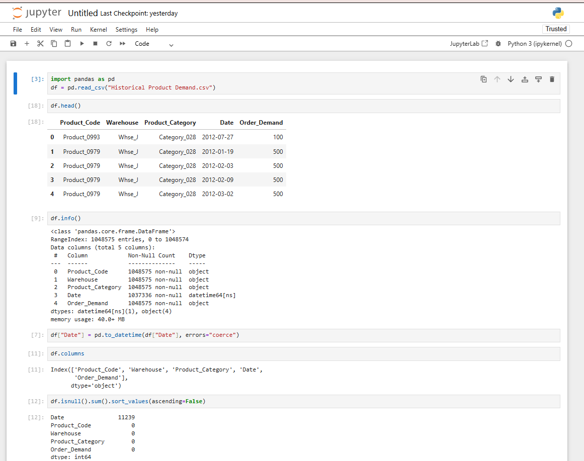Open the Run menu

click(76, 30)
